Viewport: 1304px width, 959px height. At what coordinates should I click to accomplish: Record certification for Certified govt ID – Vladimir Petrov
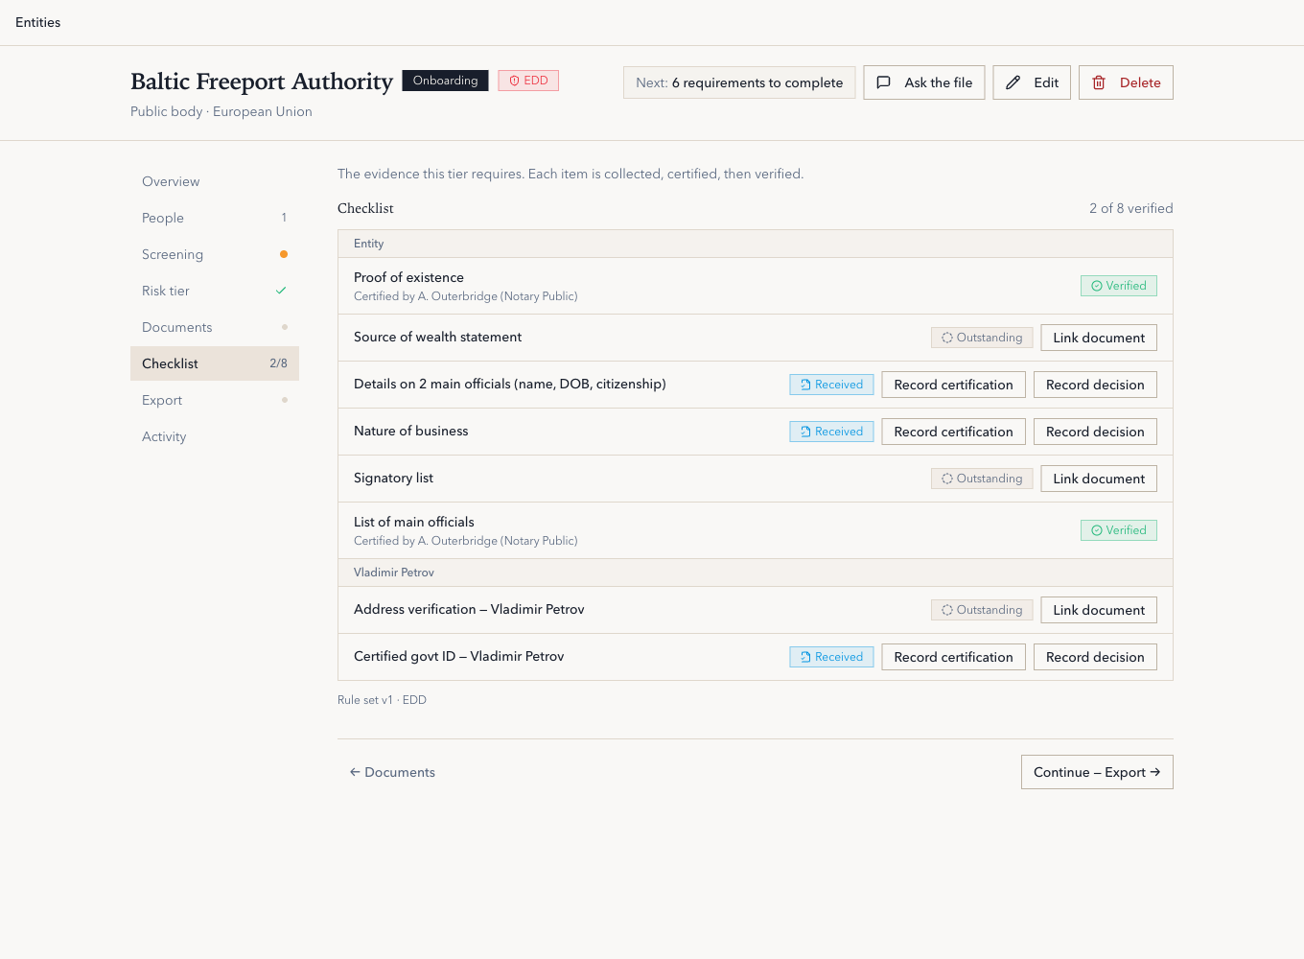click(953, 657)
